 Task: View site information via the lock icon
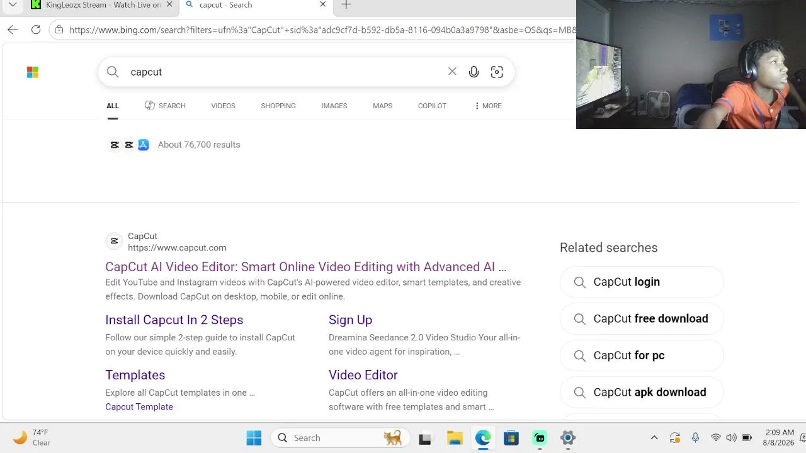pyautogui.click(x=59, y=30)
